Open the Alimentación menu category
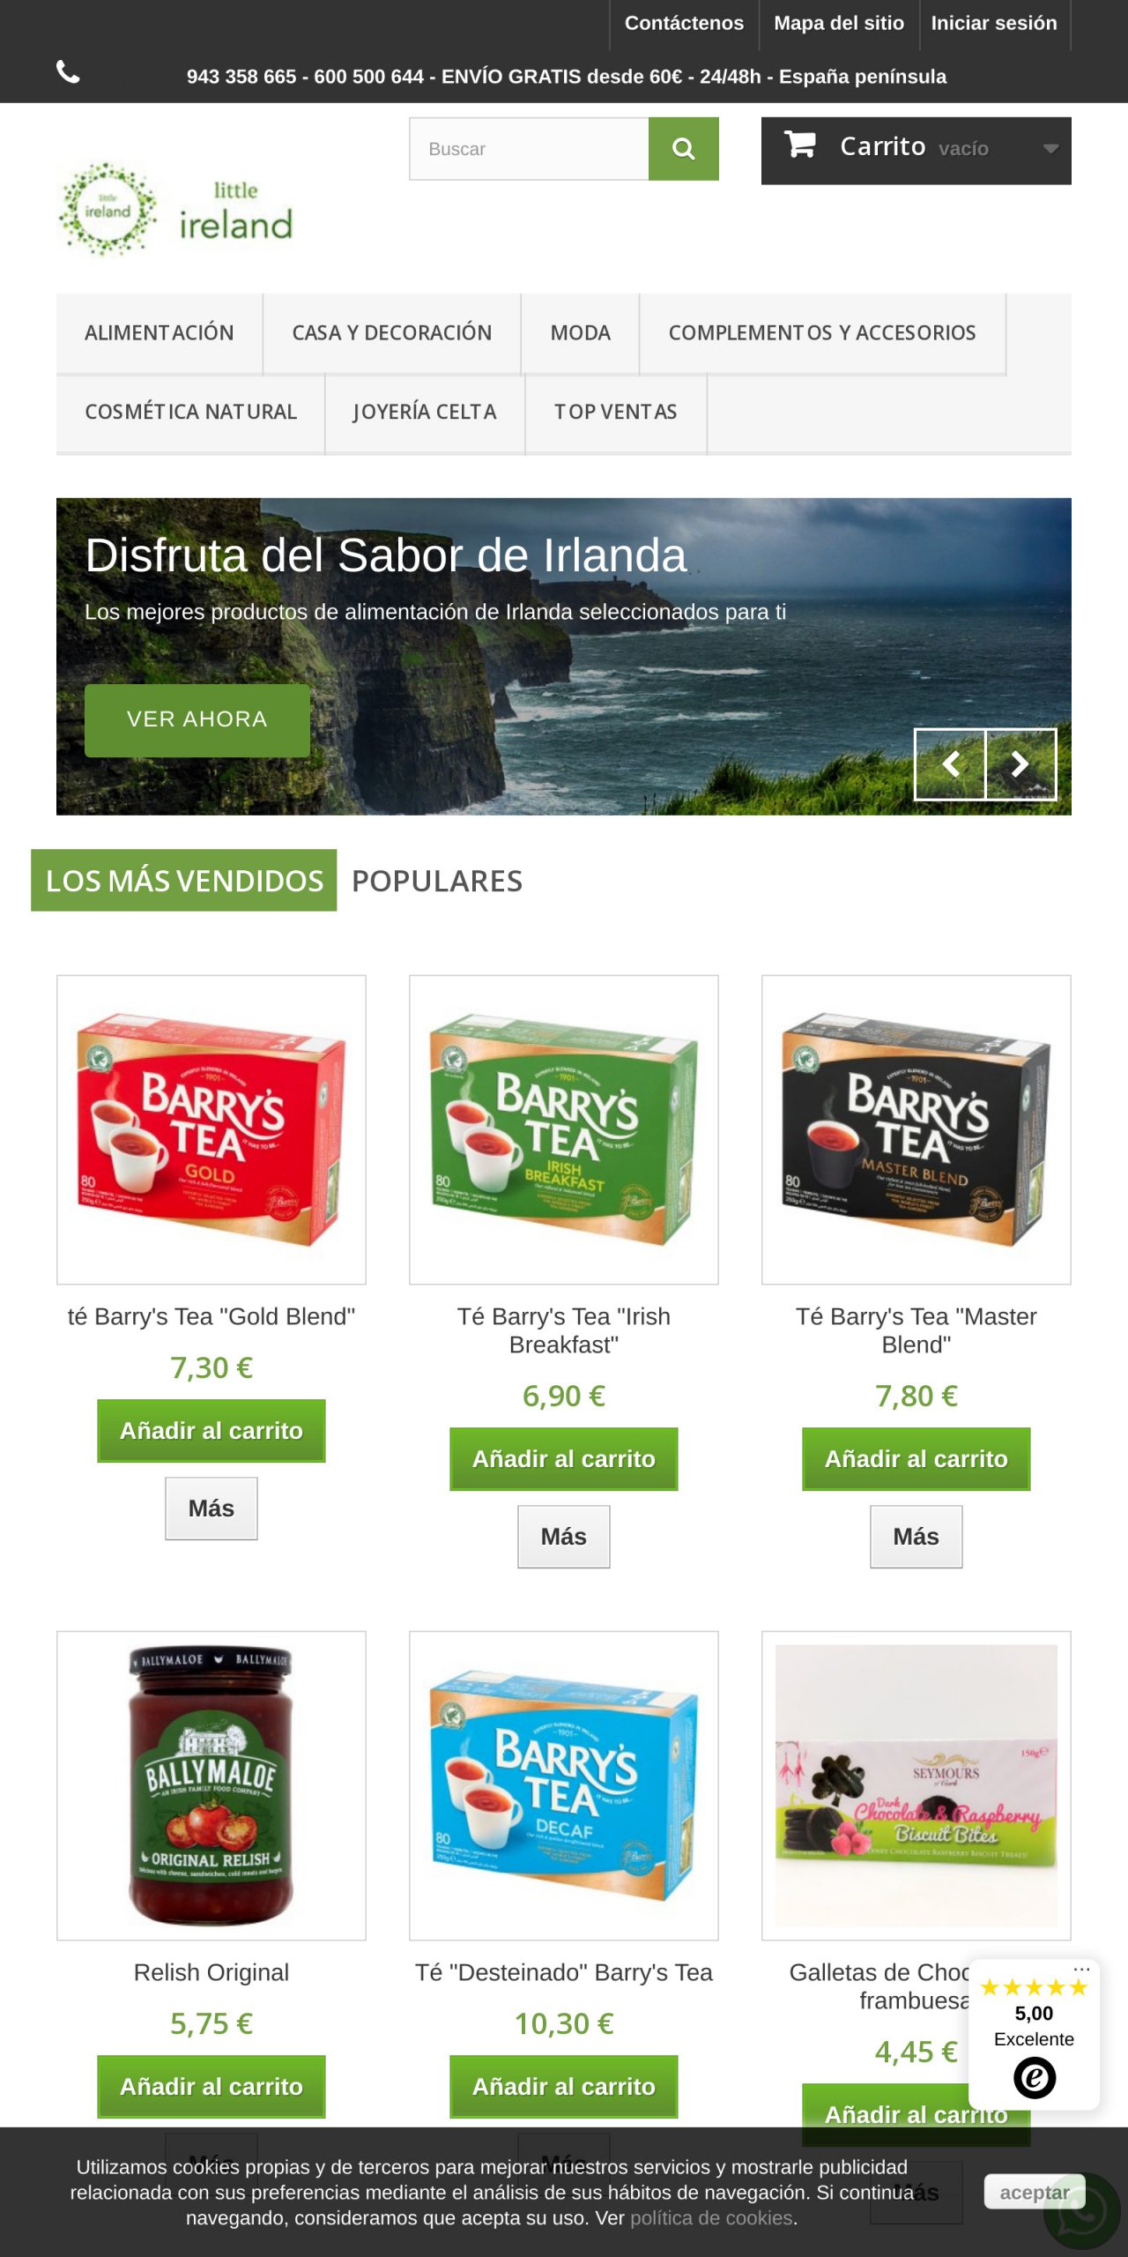The image size is (1128, 2257). 160,333
